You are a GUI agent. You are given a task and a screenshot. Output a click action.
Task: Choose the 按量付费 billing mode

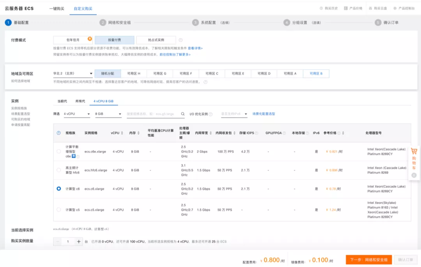tap(114, 40)
